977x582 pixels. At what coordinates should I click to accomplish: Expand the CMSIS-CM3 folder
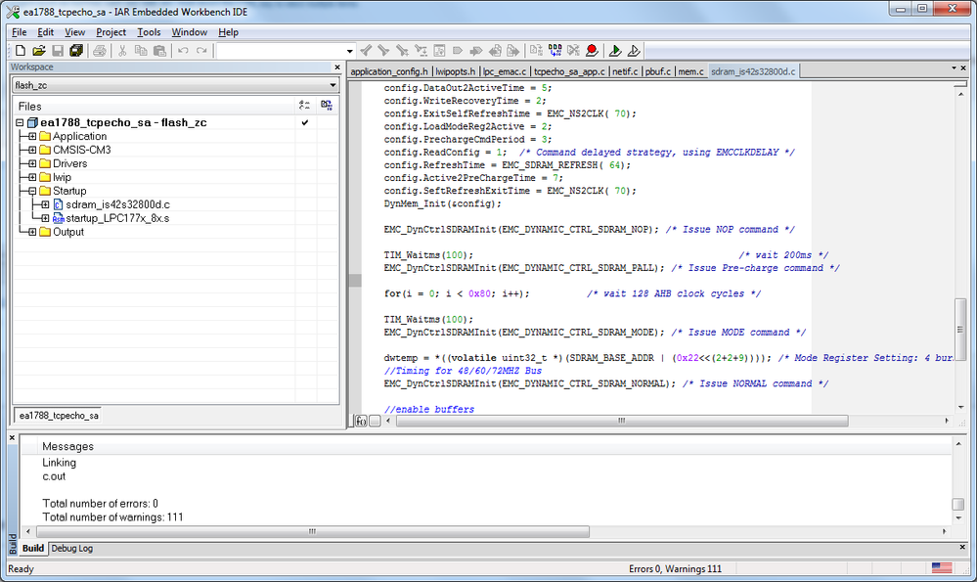pyautogui.click(x=32, y=151)
